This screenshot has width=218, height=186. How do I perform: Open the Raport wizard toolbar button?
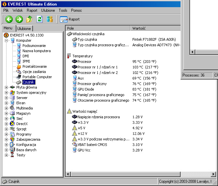(70, 19)
